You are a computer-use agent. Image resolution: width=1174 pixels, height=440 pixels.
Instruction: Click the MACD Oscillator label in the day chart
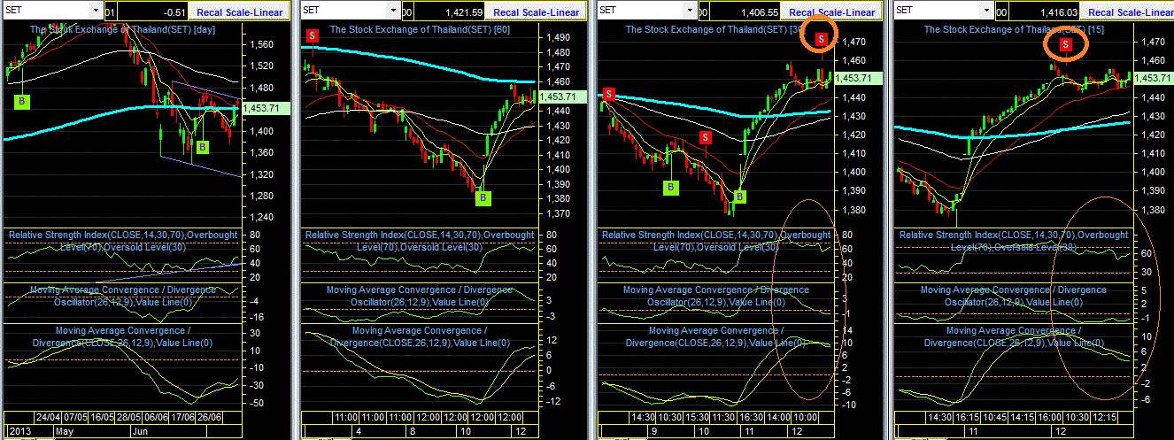click(x=123, y=296)
